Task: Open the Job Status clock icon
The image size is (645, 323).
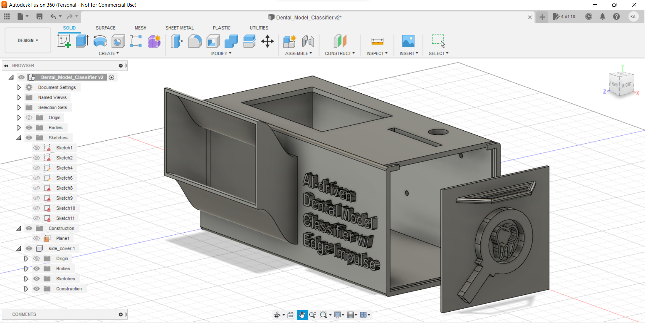Action: tap(589, 16)
